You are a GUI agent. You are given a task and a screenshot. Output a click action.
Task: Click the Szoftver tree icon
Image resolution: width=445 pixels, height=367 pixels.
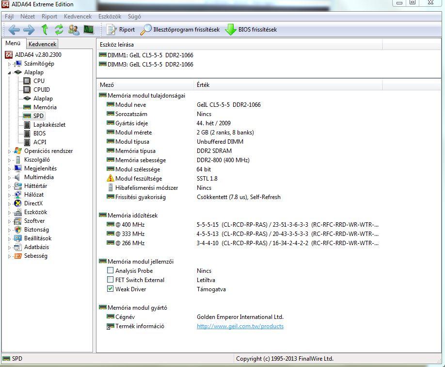pos(18,221)
